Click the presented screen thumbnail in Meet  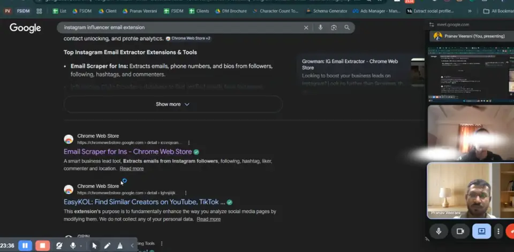471,75
